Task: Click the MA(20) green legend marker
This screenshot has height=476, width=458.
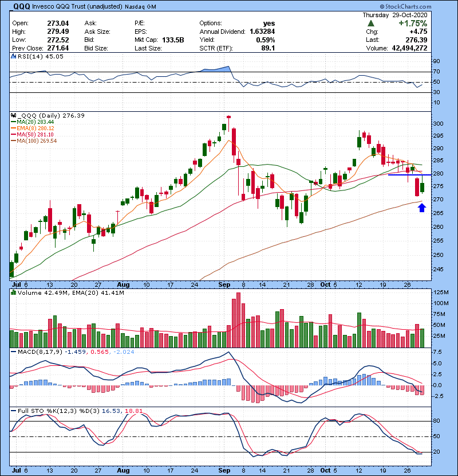Action: (13, 122)
